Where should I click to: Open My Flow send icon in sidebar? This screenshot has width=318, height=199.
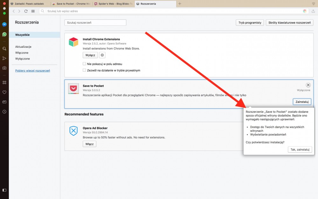pos(4,59)
